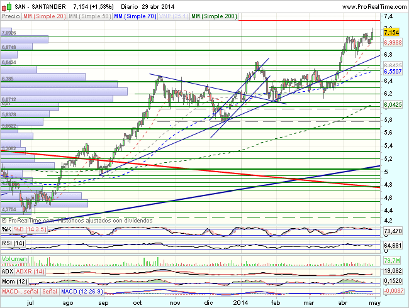Viewport: 409px width, 308px height.
Task: Select the Volumen panel label
Action: point(14,259)
